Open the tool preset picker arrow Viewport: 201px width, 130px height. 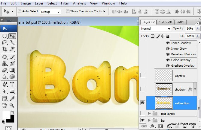coord(12,11)
